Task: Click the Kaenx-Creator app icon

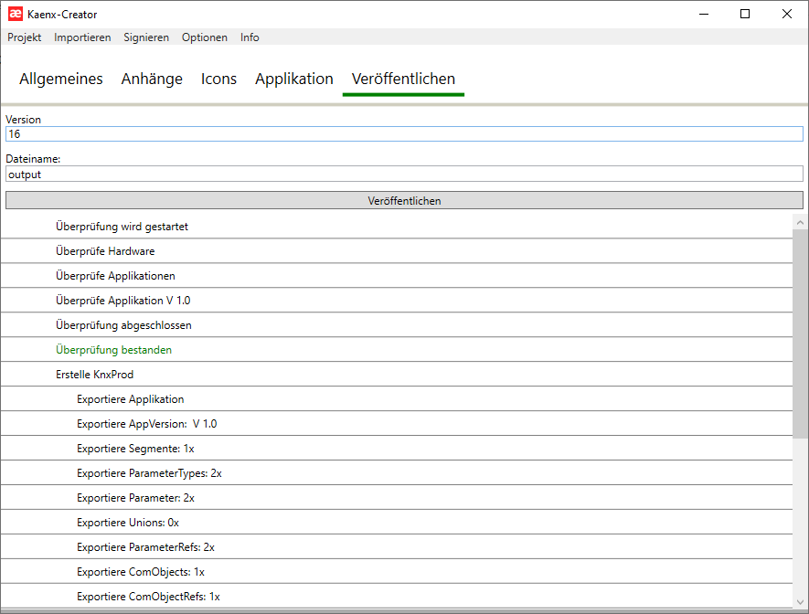Action: (15, 14)
